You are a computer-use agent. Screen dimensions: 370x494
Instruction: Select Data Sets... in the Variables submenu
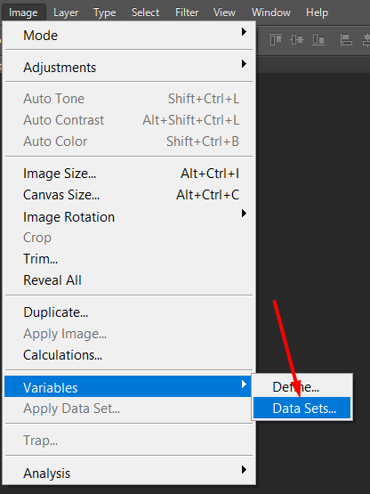(302, 408)
